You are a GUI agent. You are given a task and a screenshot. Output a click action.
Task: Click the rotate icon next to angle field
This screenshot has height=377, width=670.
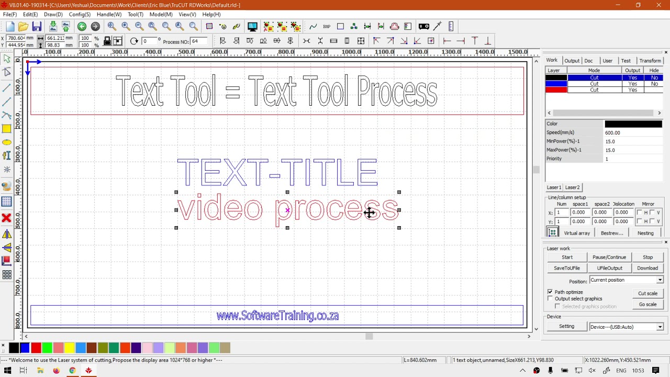tap(134, 41)
